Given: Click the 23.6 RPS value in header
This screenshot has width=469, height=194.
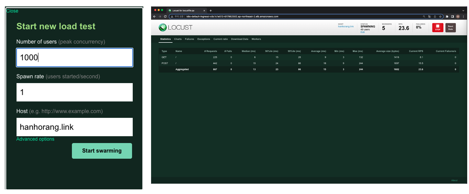Looking at the screenshot, I should (x=404, y=28).
